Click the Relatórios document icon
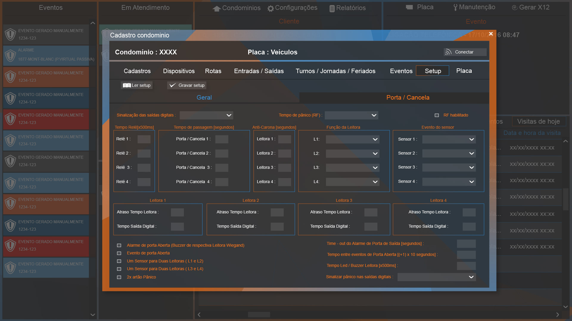The width and height of the screenshot is (572, 321). (x=332, y=9)
